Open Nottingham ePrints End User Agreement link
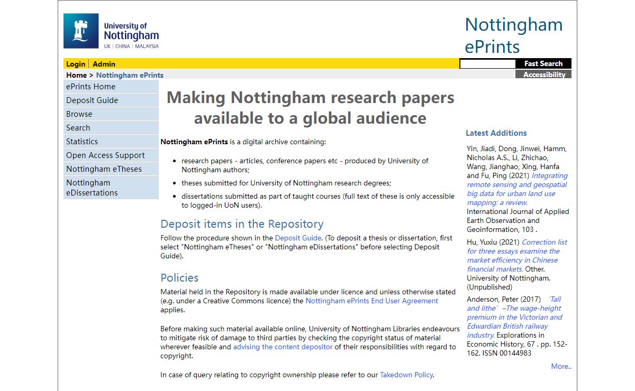Screen dimensions: 635x391 (371, 301)
